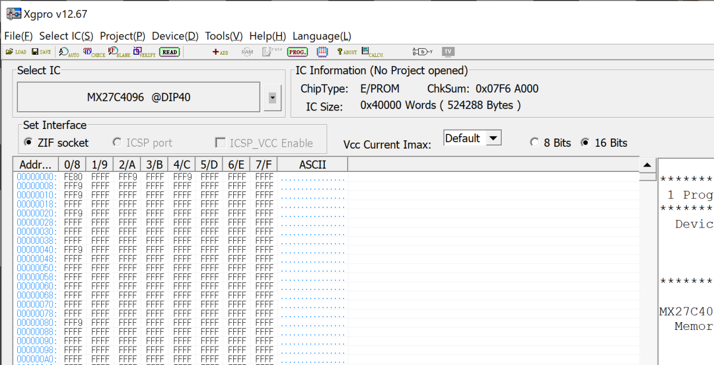Open the Help menu
Viewport: 714px width, 365px height.
pos(268,36)
